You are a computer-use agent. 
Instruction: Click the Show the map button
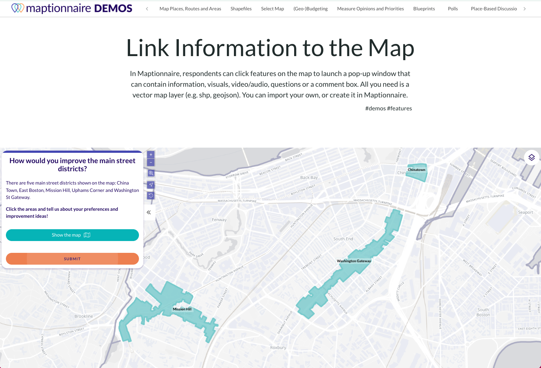tap(72, 235)
